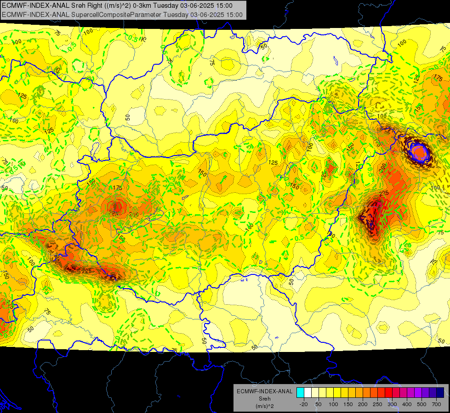450x413 pixels.
Task: Click the "(m/s)^2" legend unit text
Action: tap(265, 406)
